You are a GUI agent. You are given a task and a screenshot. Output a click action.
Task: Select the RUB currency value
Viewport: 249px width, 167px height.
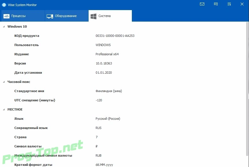98,155
